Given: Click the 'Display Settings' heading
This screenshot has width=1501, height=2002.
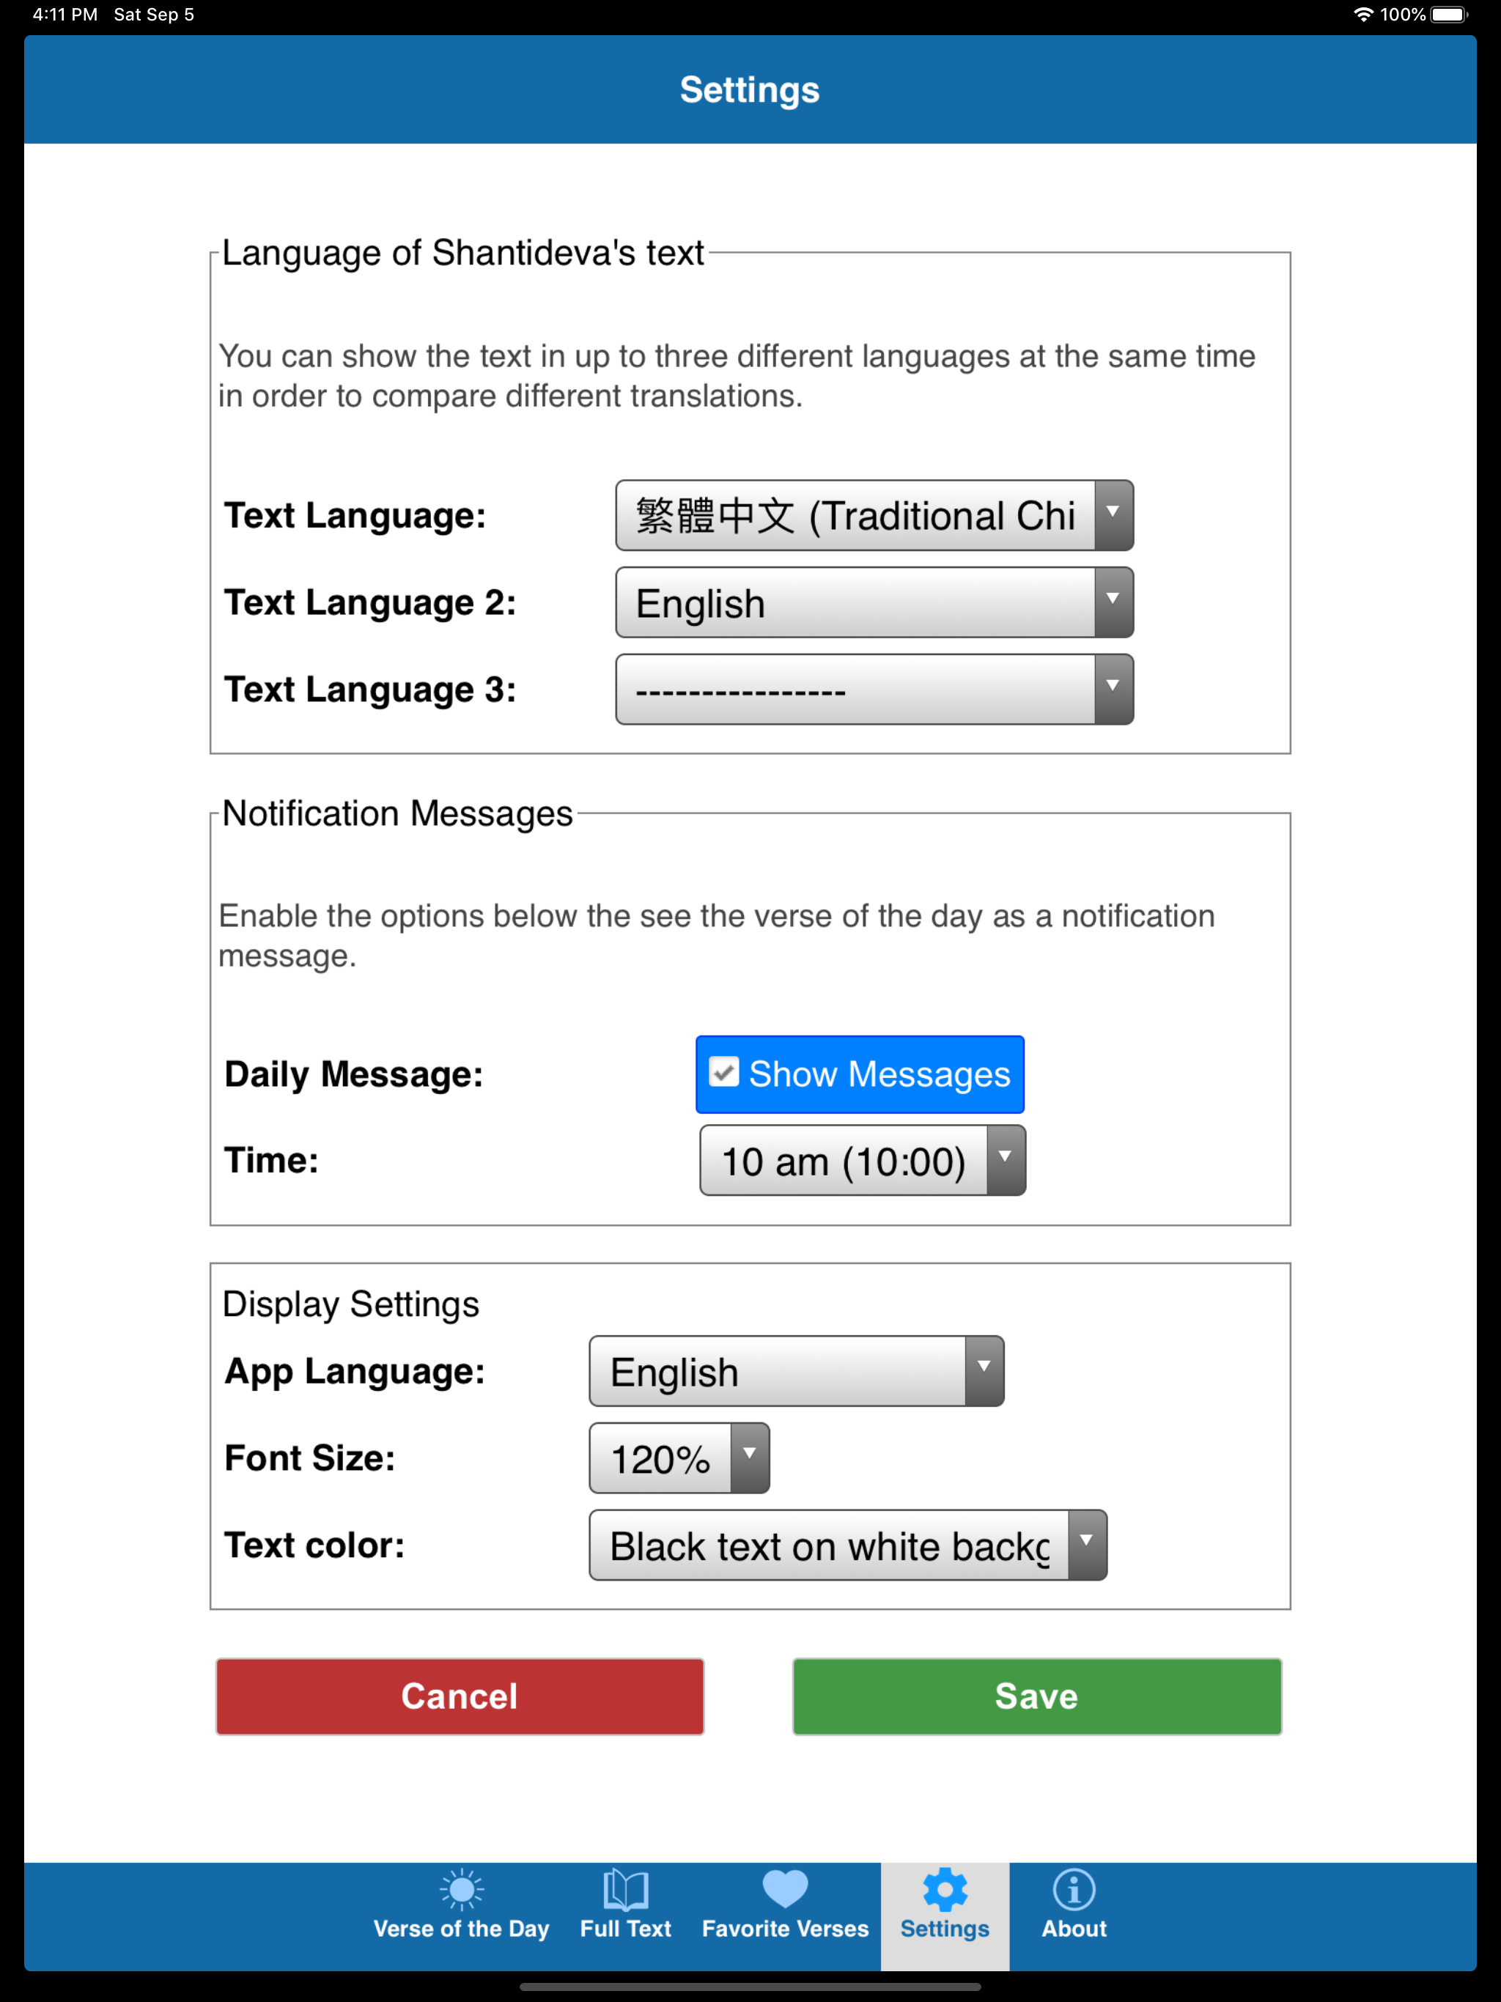Looking at the screenshot, I should click(351, 1304).
